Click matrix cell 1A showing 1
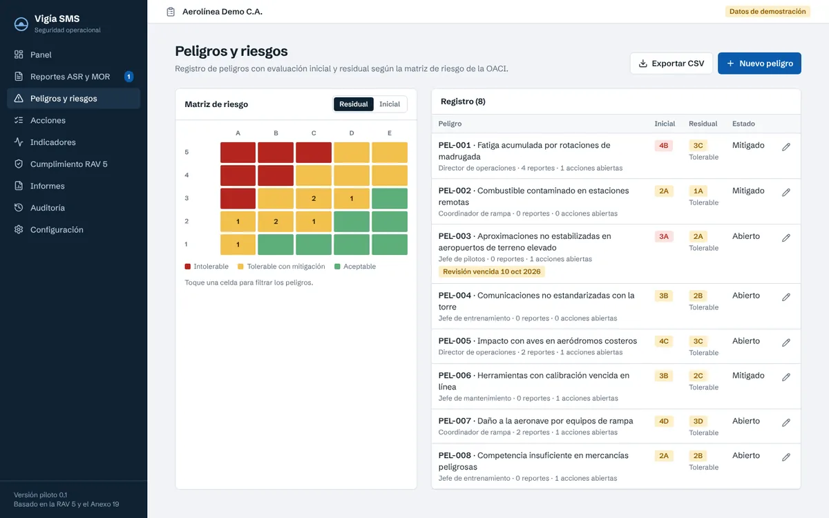This screenshot has height=518, width=829. tap(238, 244)
